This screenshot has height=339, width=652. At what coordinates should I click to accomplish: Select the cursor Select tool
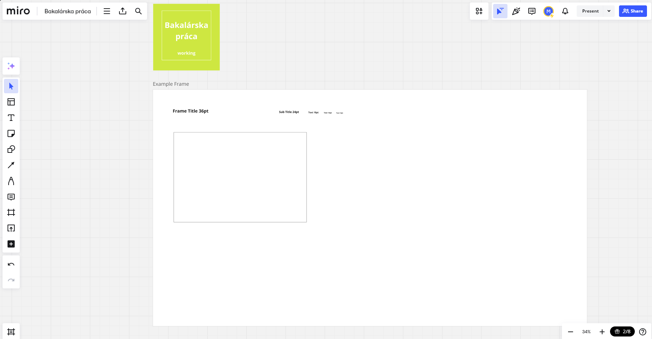[x=11, y=86]
